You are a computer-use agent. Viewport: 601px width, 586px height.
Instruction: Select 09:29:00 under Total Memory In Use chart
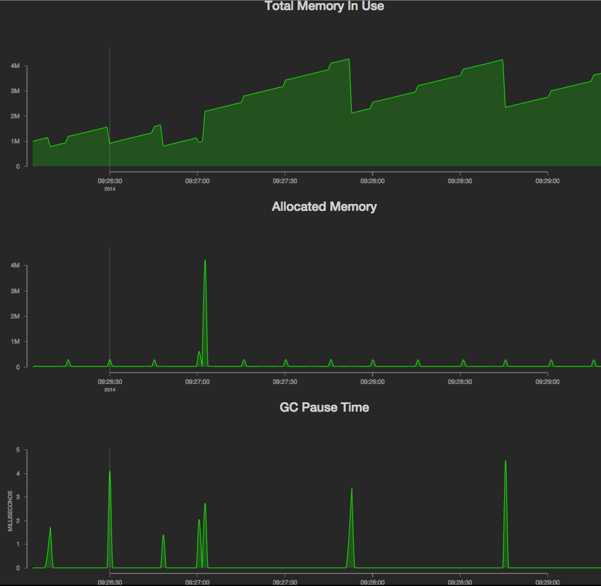click(548, 181)
